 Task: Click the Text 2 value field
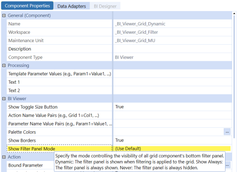(x=172, y=90)
